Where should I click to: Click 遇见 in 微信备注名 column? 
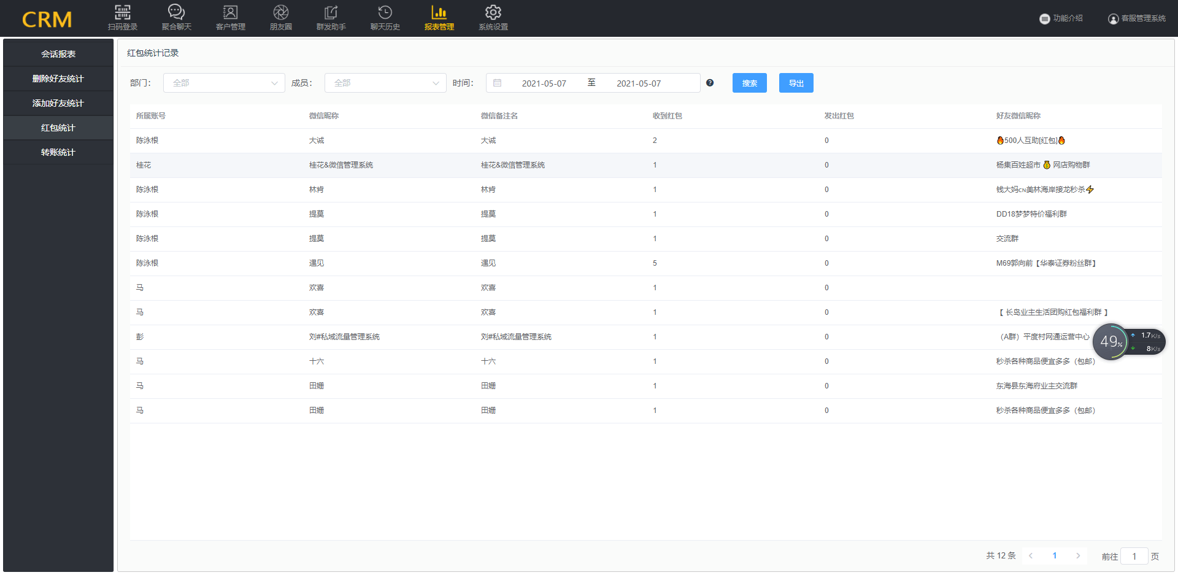pyautogui.click(x=488, y=263)
